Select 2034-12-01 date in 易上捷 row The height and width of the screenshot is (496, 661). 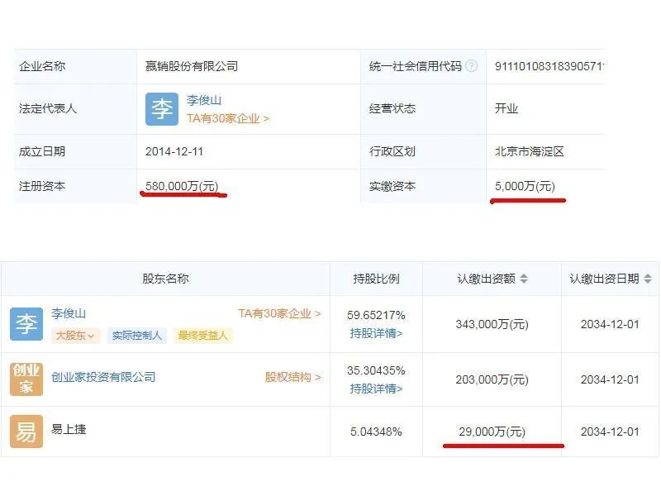[610, 432]
